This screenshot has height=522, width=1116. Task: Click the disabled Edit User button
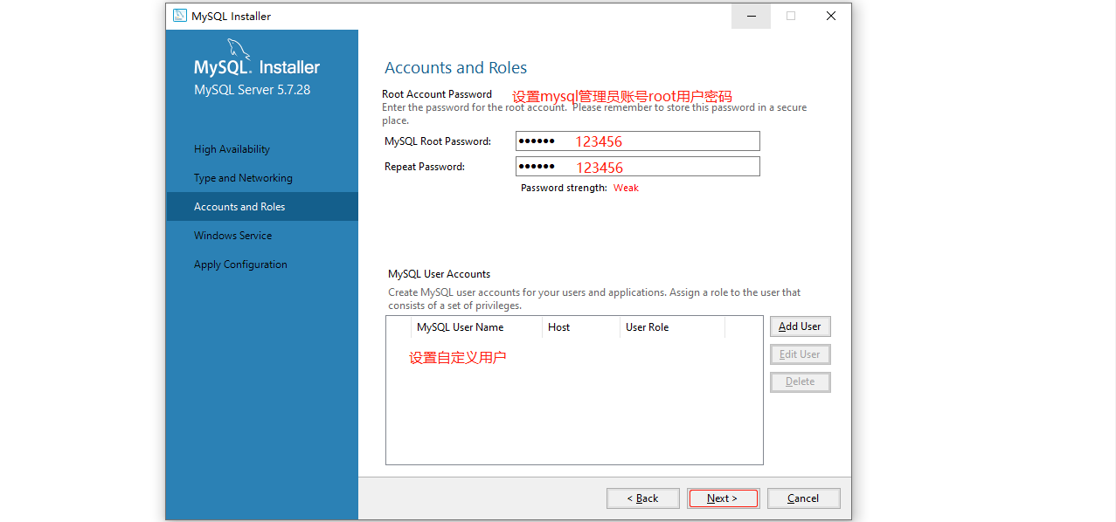(x=800, y=354)
